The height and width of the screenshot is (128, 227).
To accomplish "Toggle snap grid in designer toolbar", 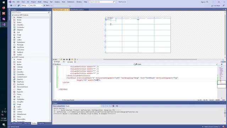I will point(64,59).
